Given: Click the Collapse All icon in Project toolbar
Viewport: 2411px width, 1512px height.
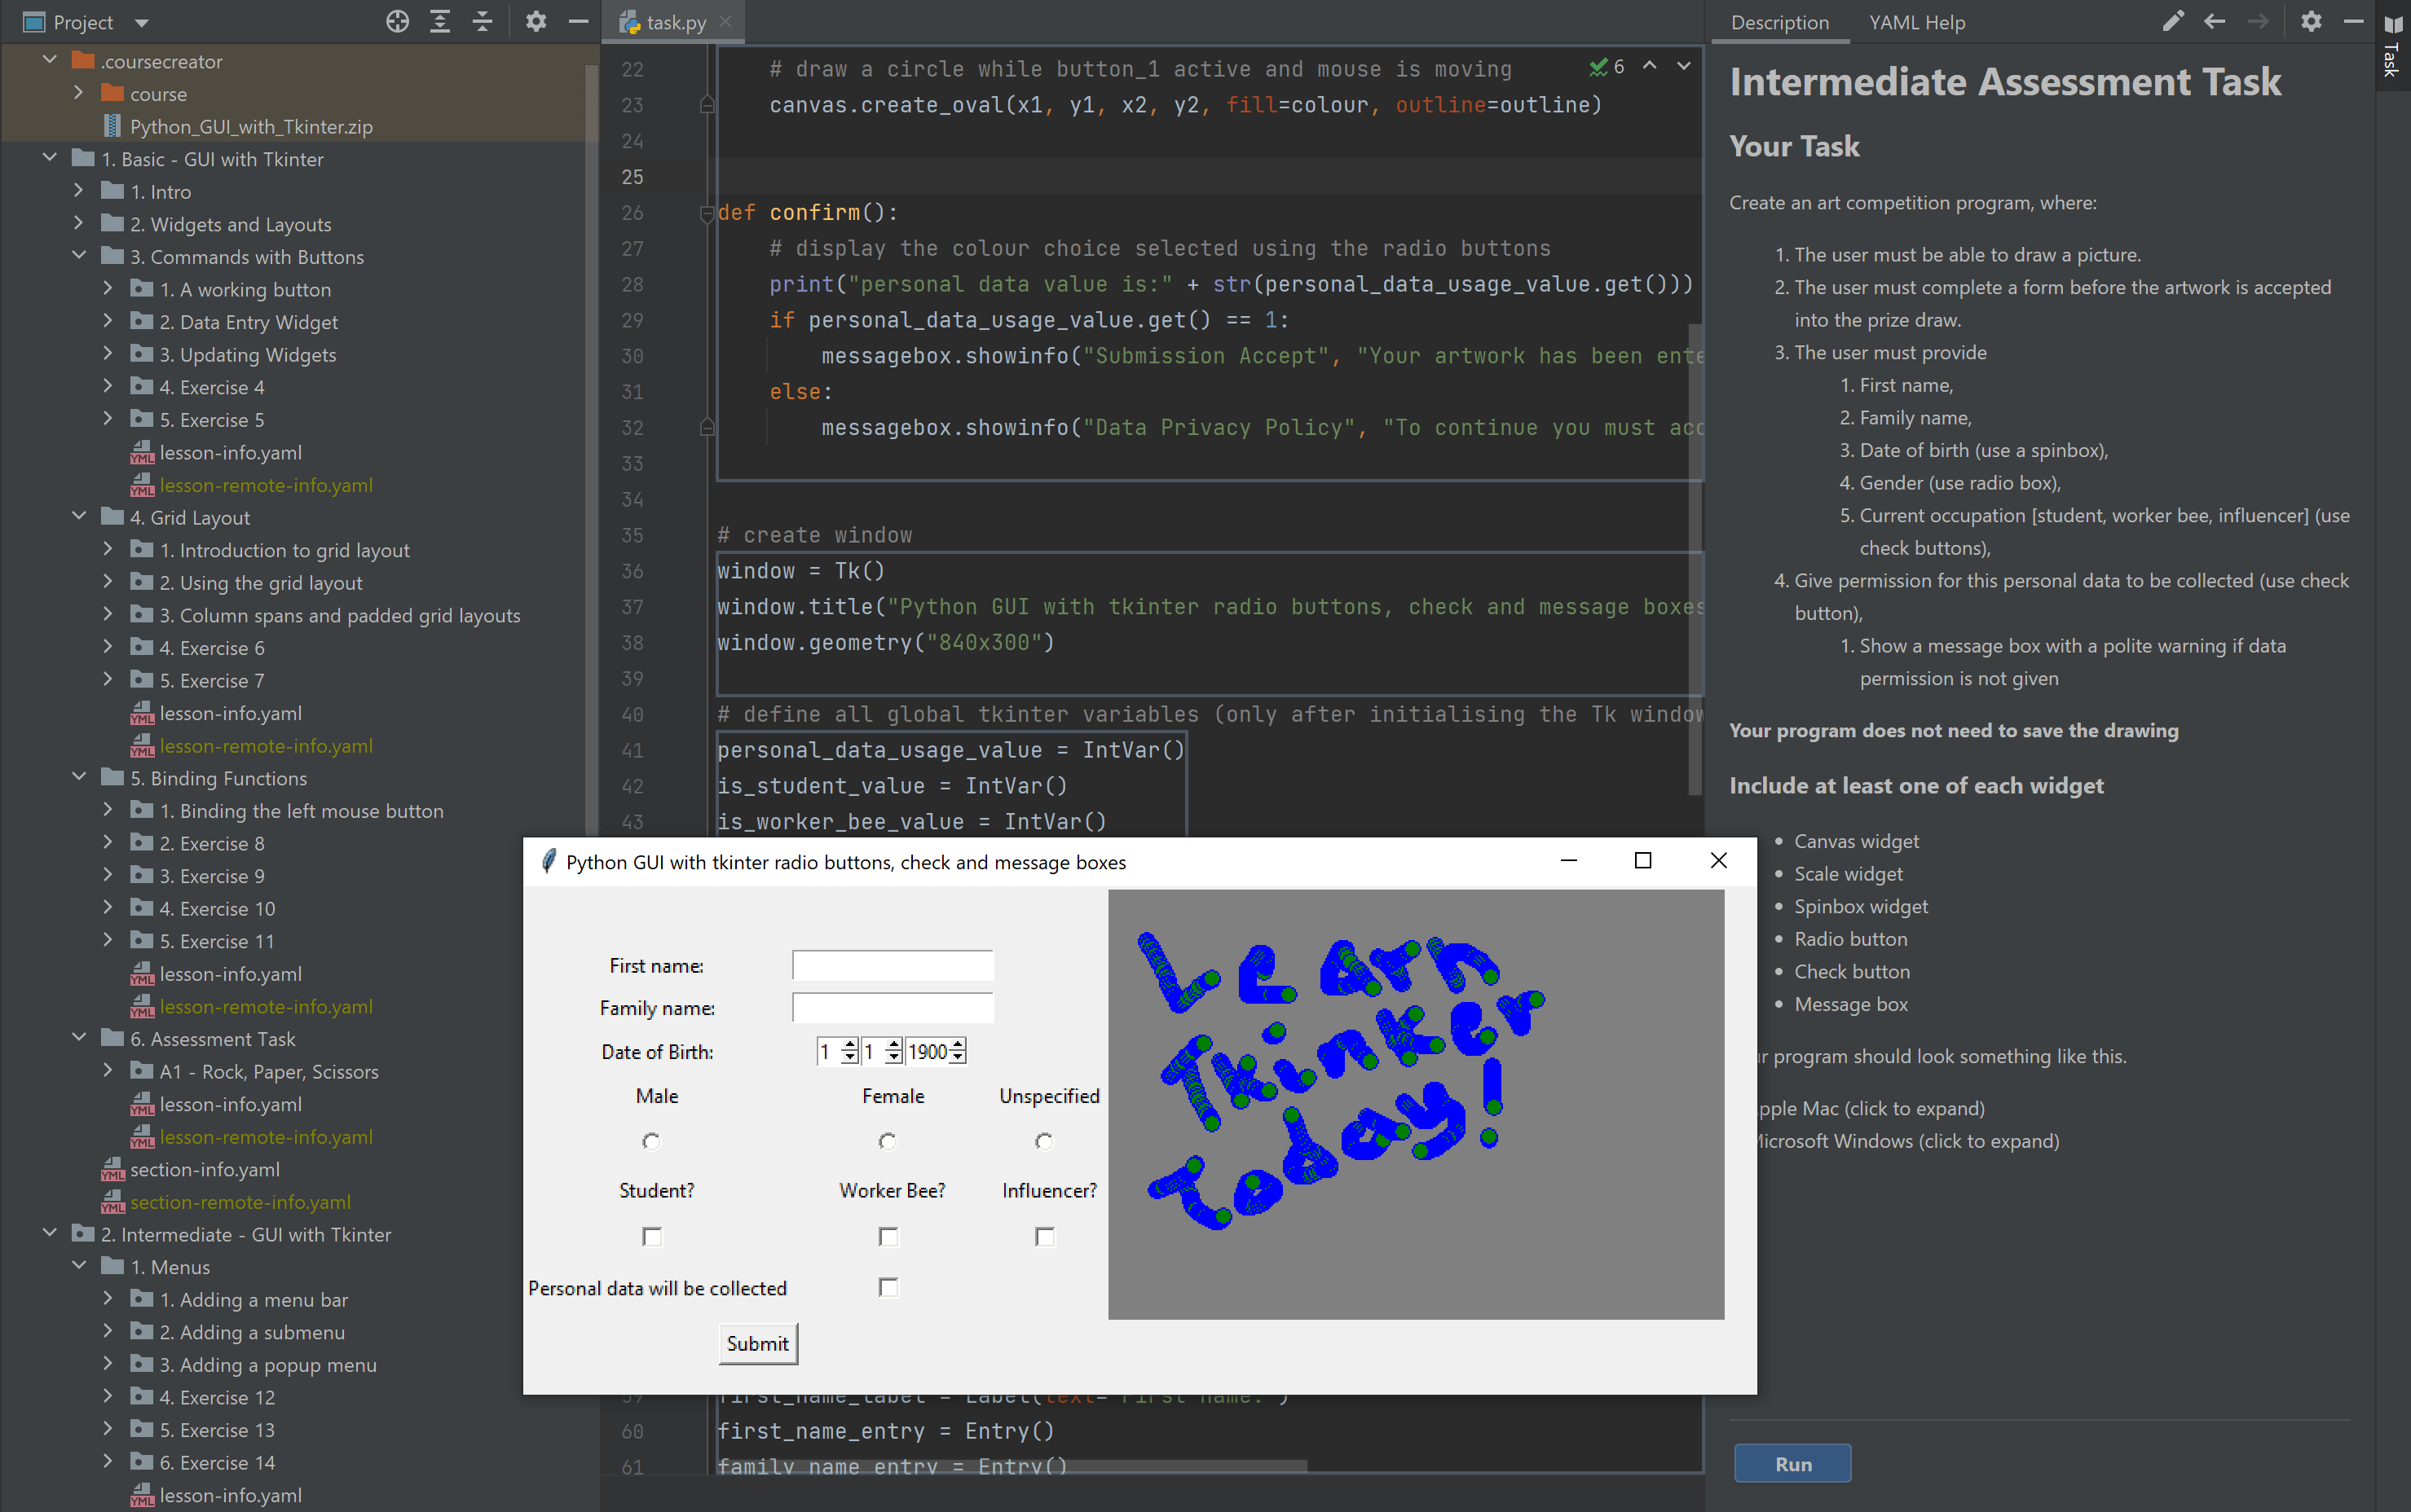Looking at the screenshot, I should coord(483,21).
